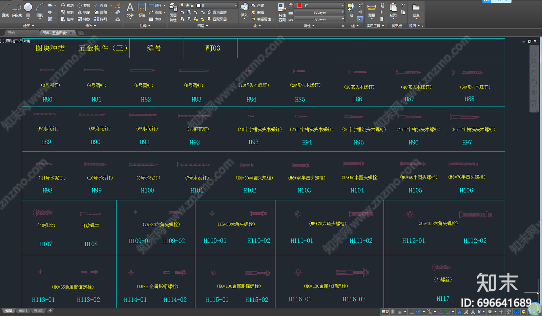Click the 修剪 (Trim) tool
This screenshot has height=316, width=542.
[x=101, y=5]
